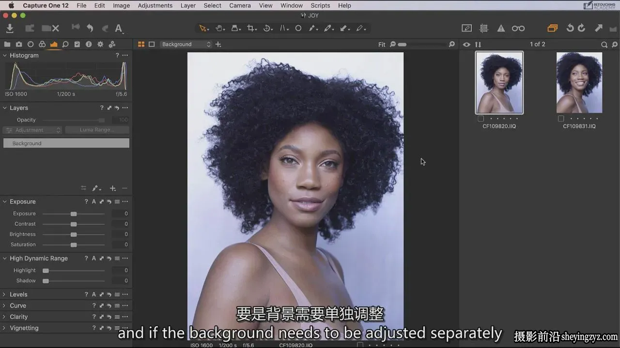Toggle multi-view grid mode in viewer
Image resolution: width=620 pixels, height=348 pixels.
(x=141, y=44)
